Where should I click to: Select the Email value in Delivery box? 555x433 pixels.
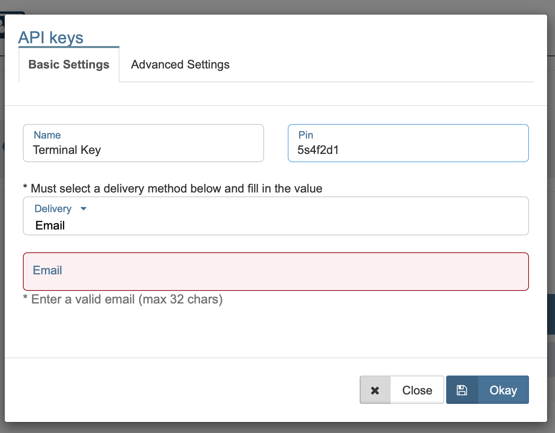point(50,226)
